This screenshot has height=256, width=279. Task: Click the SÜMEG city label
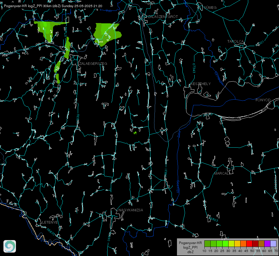coord(210,7)
